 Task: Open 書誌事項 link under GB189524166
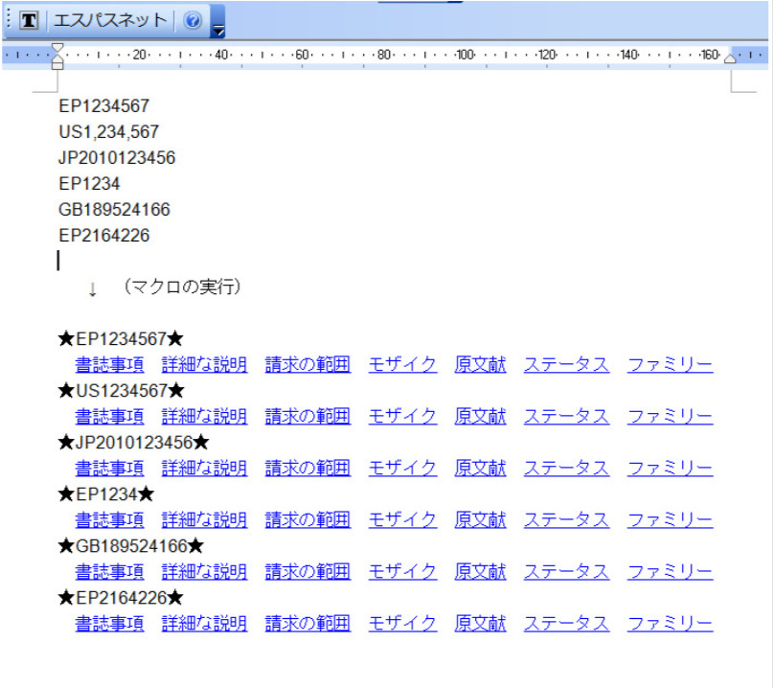(109, 571)
